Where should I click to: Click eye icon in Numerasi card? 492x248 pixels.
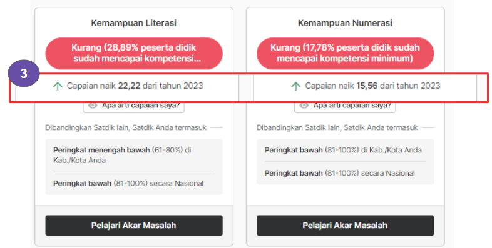coord(304,106)
